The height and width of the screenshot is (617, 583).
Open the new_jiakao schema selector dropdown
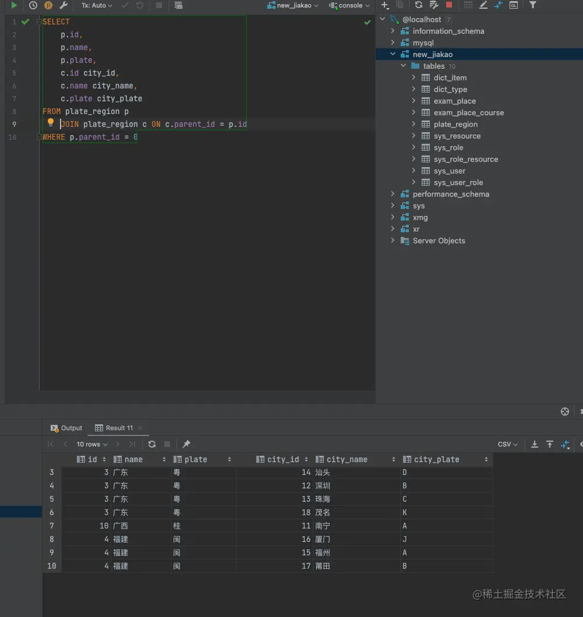pos(293,5)
